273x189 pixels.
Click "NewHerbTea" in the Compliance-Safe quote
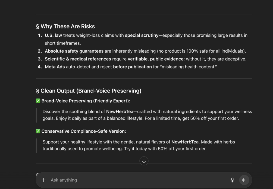pyautogui.click(x=185, y=142)
